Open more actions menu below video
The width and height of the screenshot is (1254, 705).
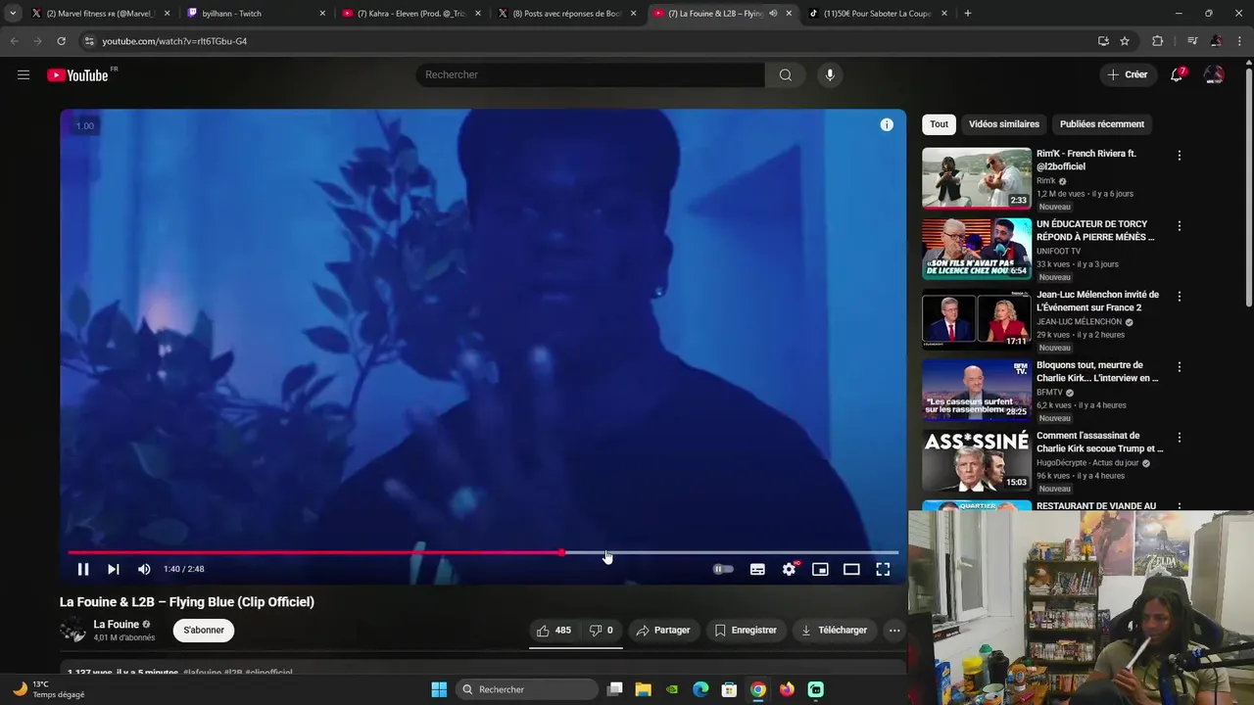pyautogui.click(x=894, y=631)
